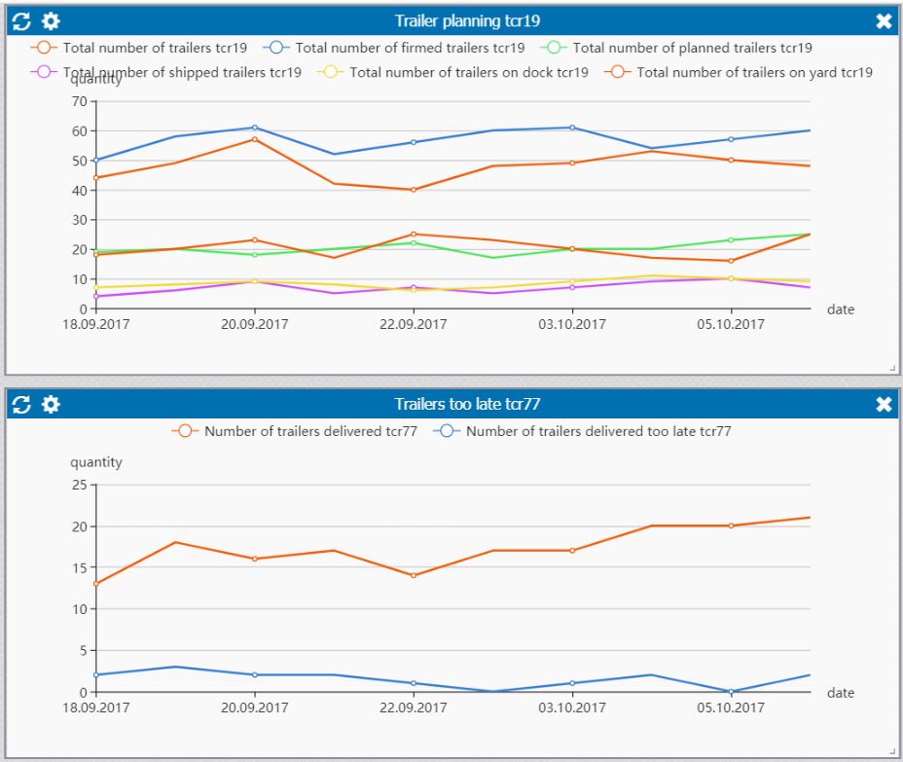Click the resize handle of the Trailer planning widget
Image resolution: width=903 pixels, height=762 pixels.
[x=893, y=367]
